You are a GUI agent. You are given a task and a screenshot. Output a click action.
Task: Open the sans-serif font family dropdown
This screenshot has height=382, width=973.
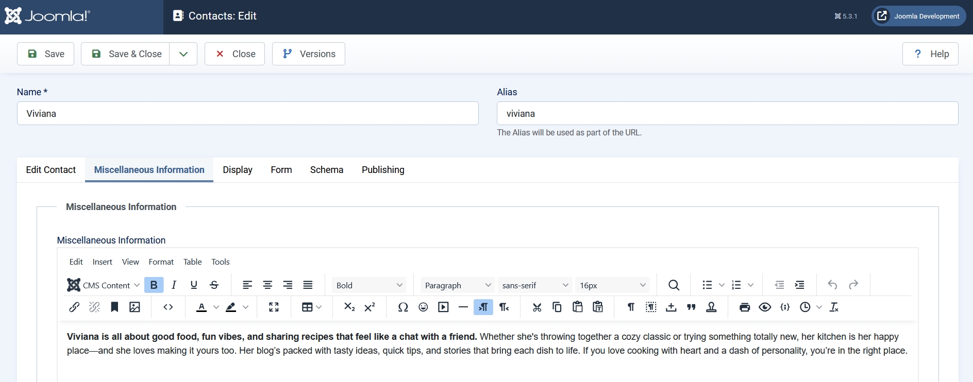pyautogui.click(x=535, y=285)
